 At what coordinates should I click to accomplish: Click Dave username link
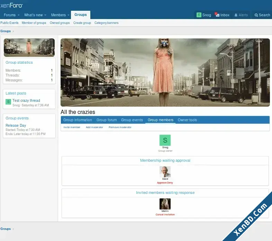pos(165,179)
